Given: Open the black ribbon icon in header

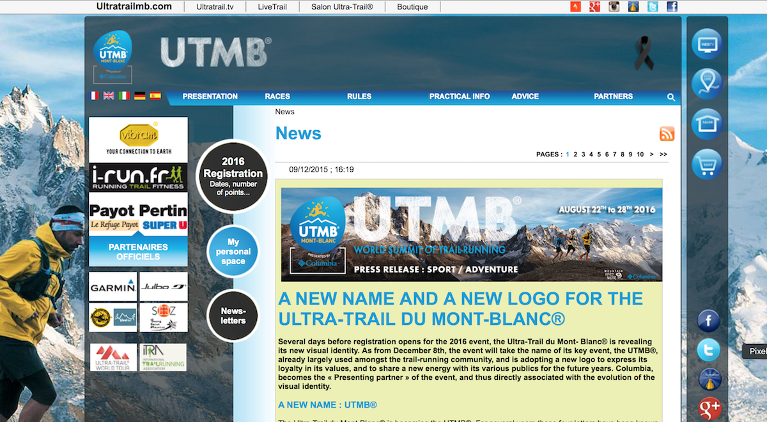Looking at the screenshot, I should [x=644, y=52].
